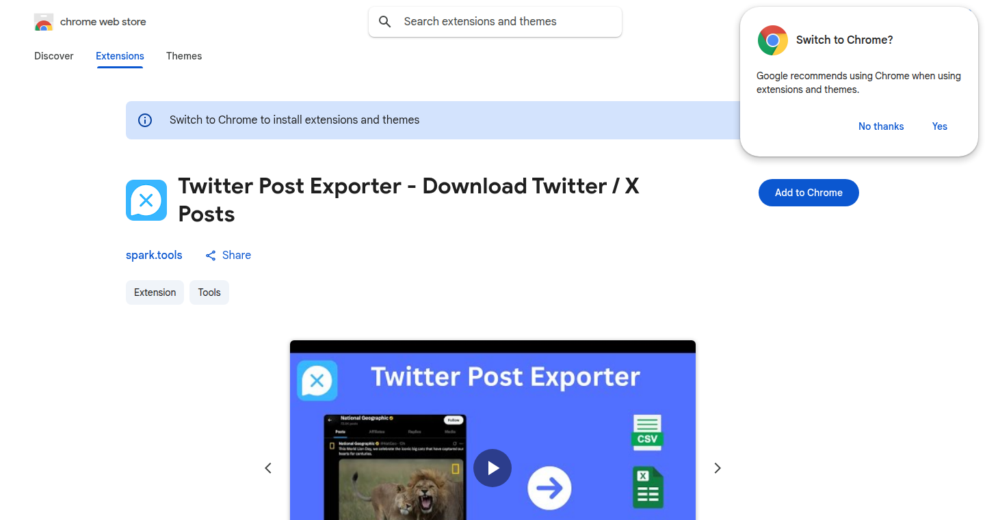Open the Extensions tab
Viewport: 985px width, 520px height.
pos(120,56)
